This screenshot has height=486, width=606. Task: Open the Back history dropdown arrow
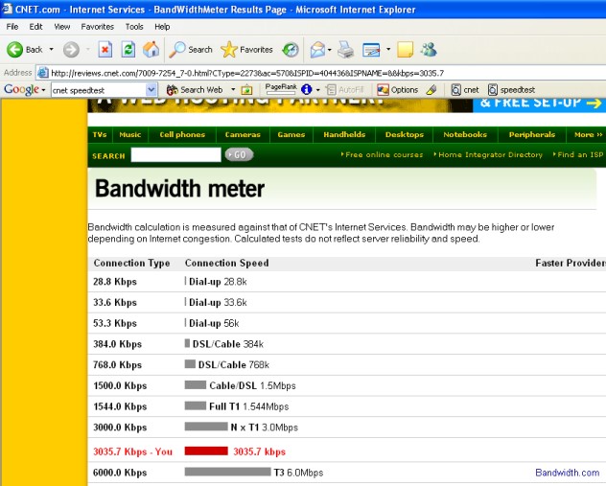(x=51, y=50)
